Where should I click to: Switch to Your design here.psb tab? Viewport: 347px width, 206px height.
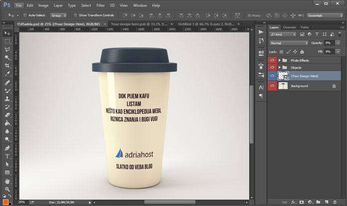click(139, 24)
